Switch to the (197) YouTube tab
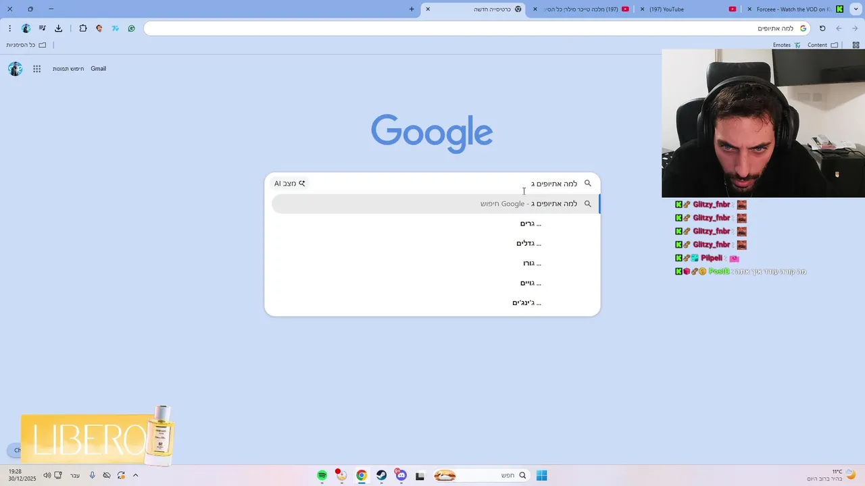Viewport: 865px width, 486px height. (x=688, y=9)
